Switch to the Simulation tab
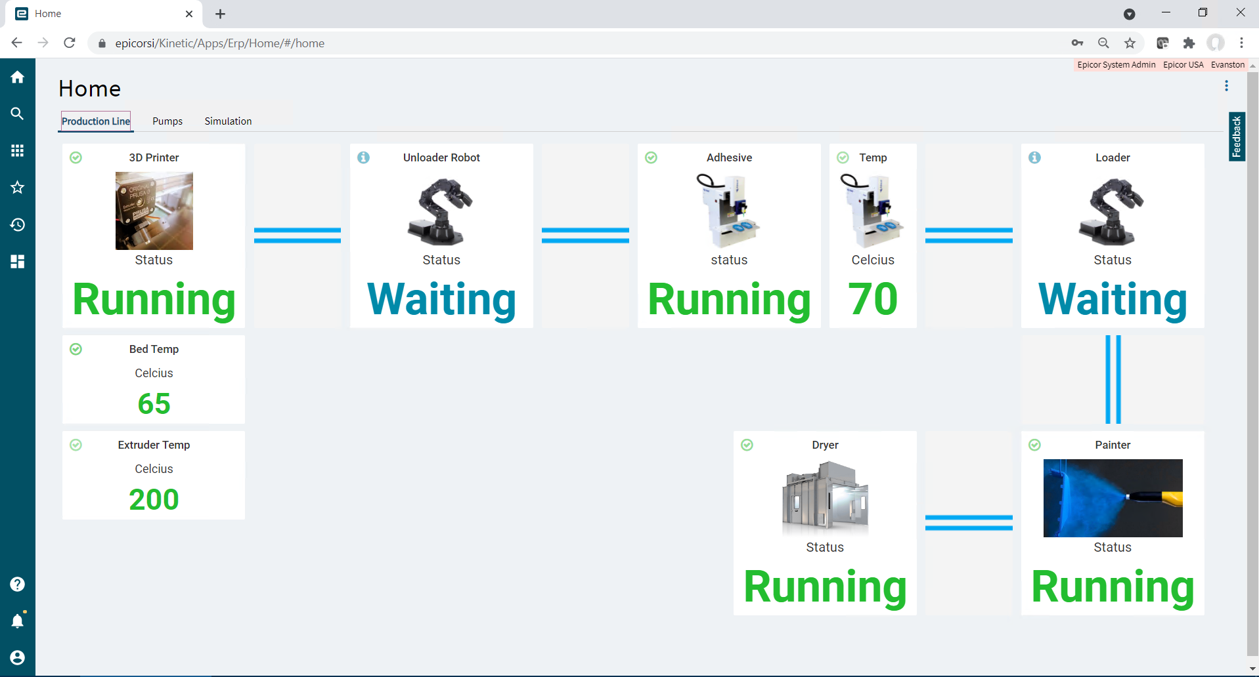Screen dimensions: 1259x677 click(x=228, y=121)
